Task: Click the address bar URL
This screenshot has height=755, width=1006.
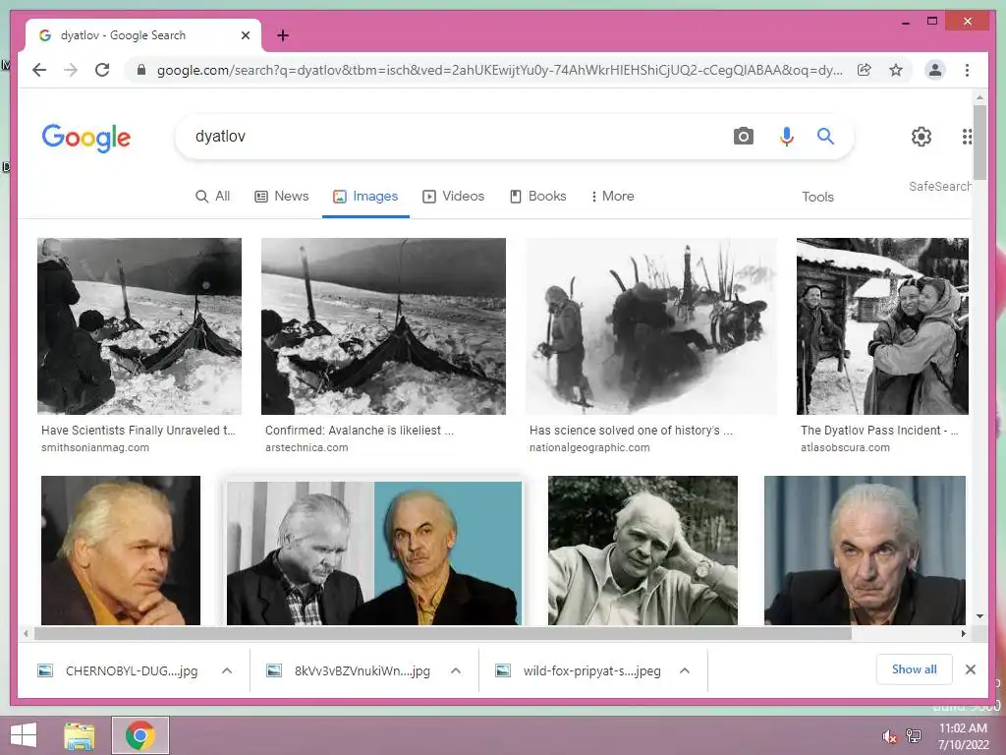Action: [x=500, y=70]
